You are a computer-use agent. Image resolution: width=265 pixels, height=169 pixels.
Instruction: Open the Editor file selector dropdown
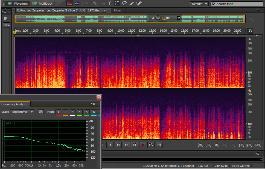point(104,10)
